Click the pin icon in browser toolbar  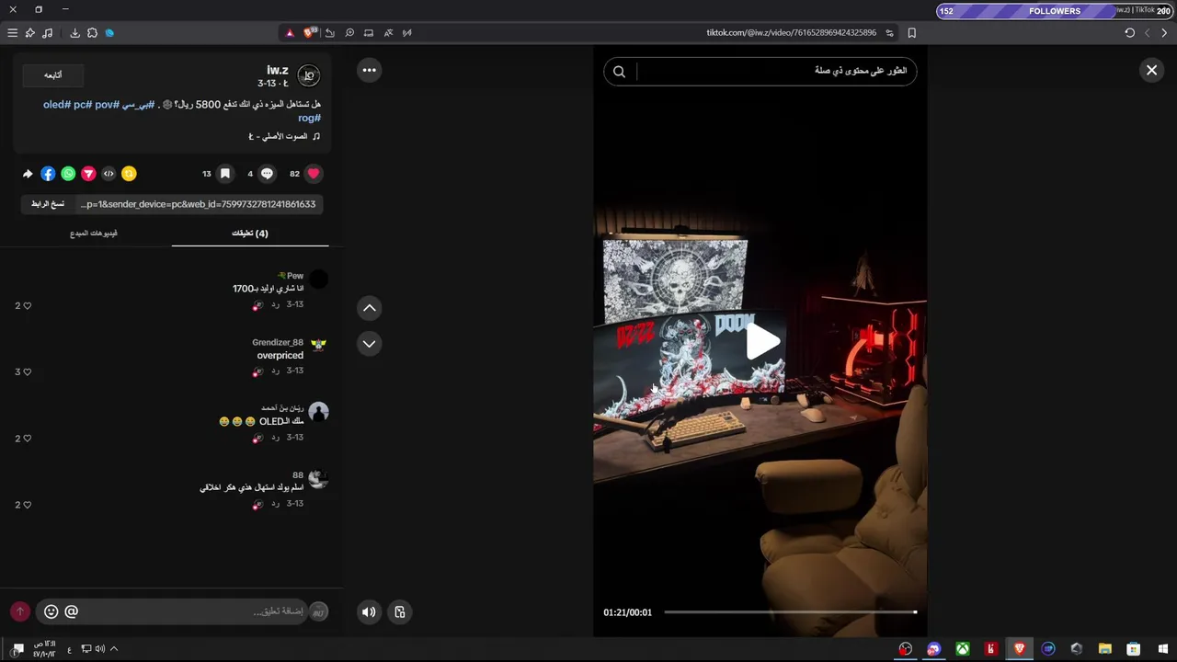click(29, 32)
